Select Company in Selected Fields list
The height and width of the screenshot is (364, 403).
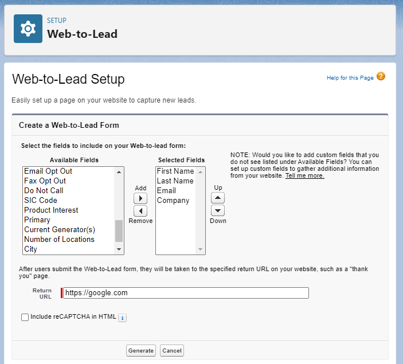[x=173, y=200]
